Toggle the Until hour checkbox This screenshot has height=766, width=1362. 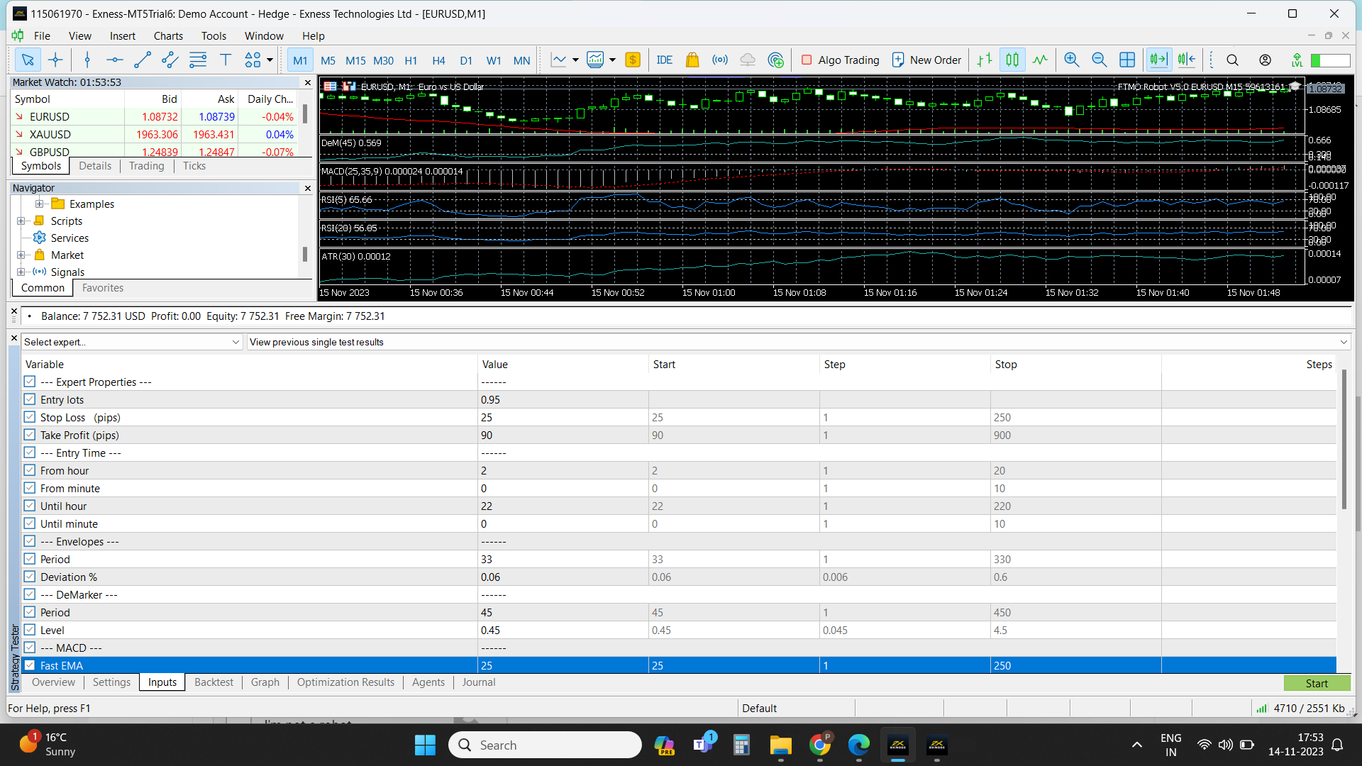(30, 506)
